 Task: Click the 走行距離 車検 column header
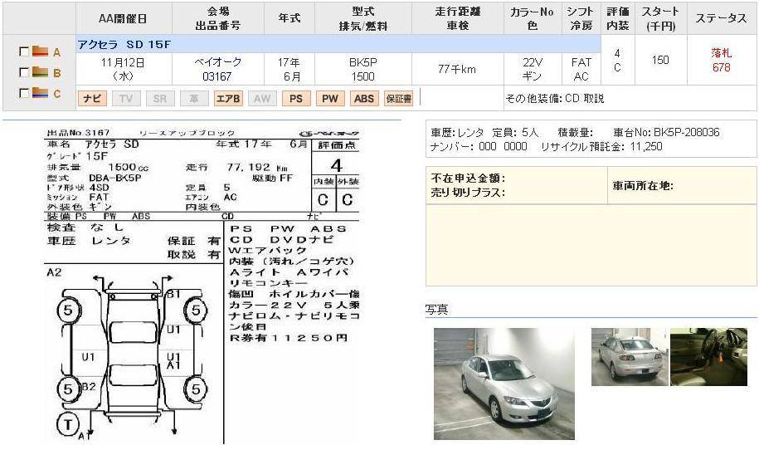[457, 18]
